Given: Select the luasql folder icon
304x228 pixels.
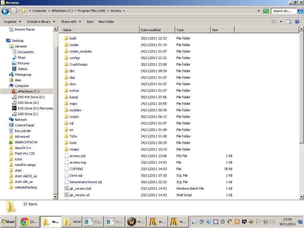Looking at the screenshot, I should (66, 97).
